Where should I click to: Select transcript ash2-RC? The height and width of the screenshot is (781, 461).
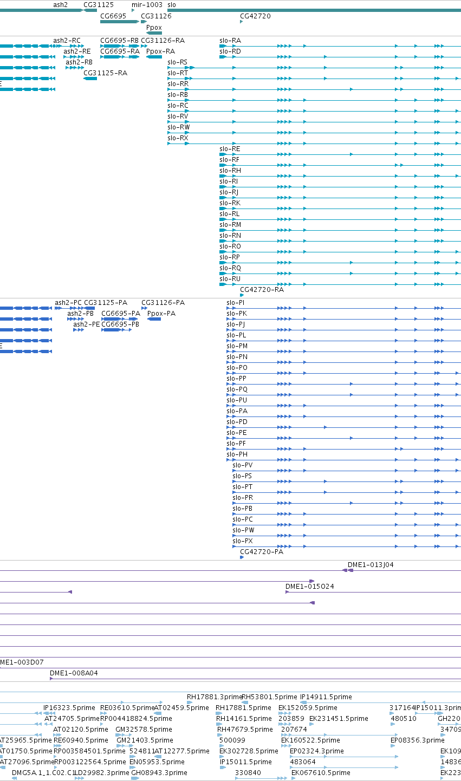(x=67, y=41)
